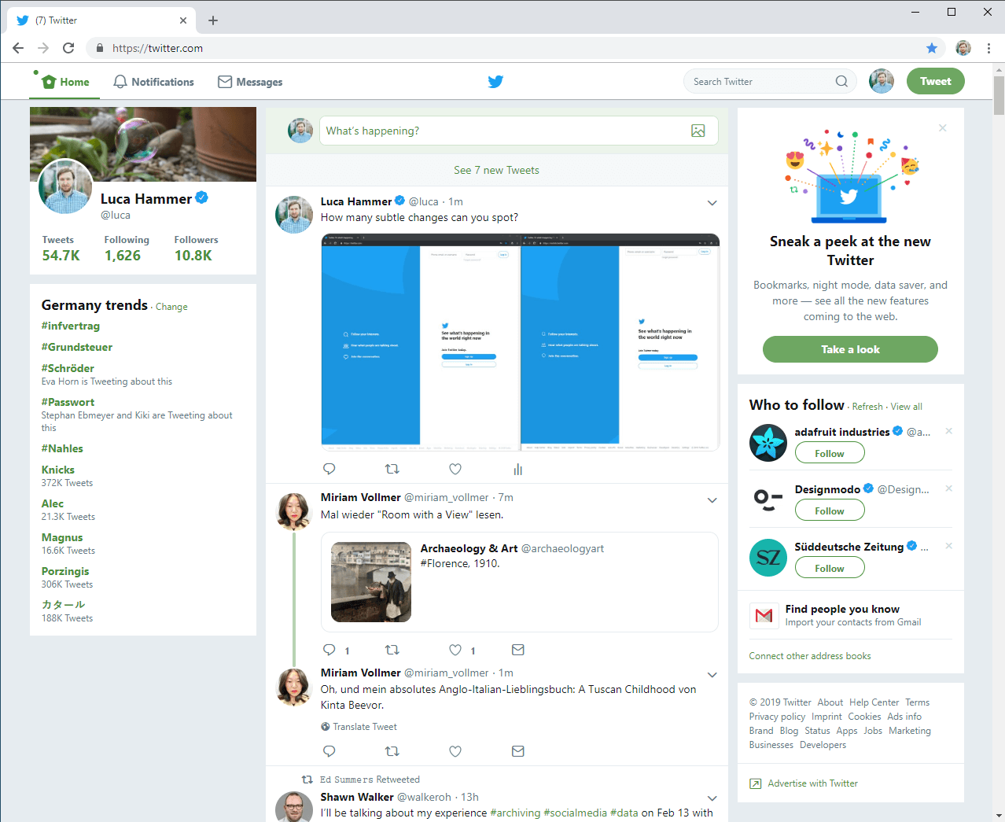Expand options chevron on Shawn Walker tweet
The image size is (1005, 822).
(712, 798)
